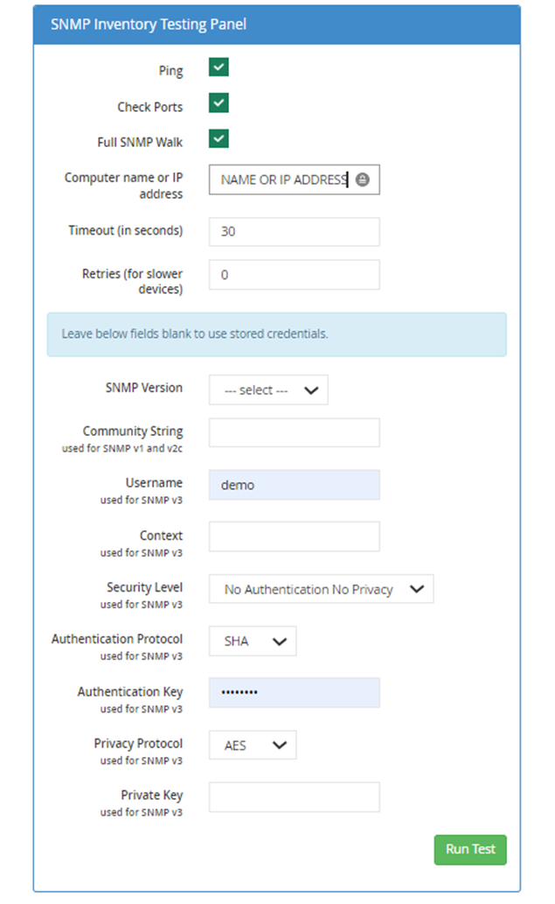Focus the Context input field
Image resolution: width=555 pixels, height=904 pixels.
pos(294,536)
